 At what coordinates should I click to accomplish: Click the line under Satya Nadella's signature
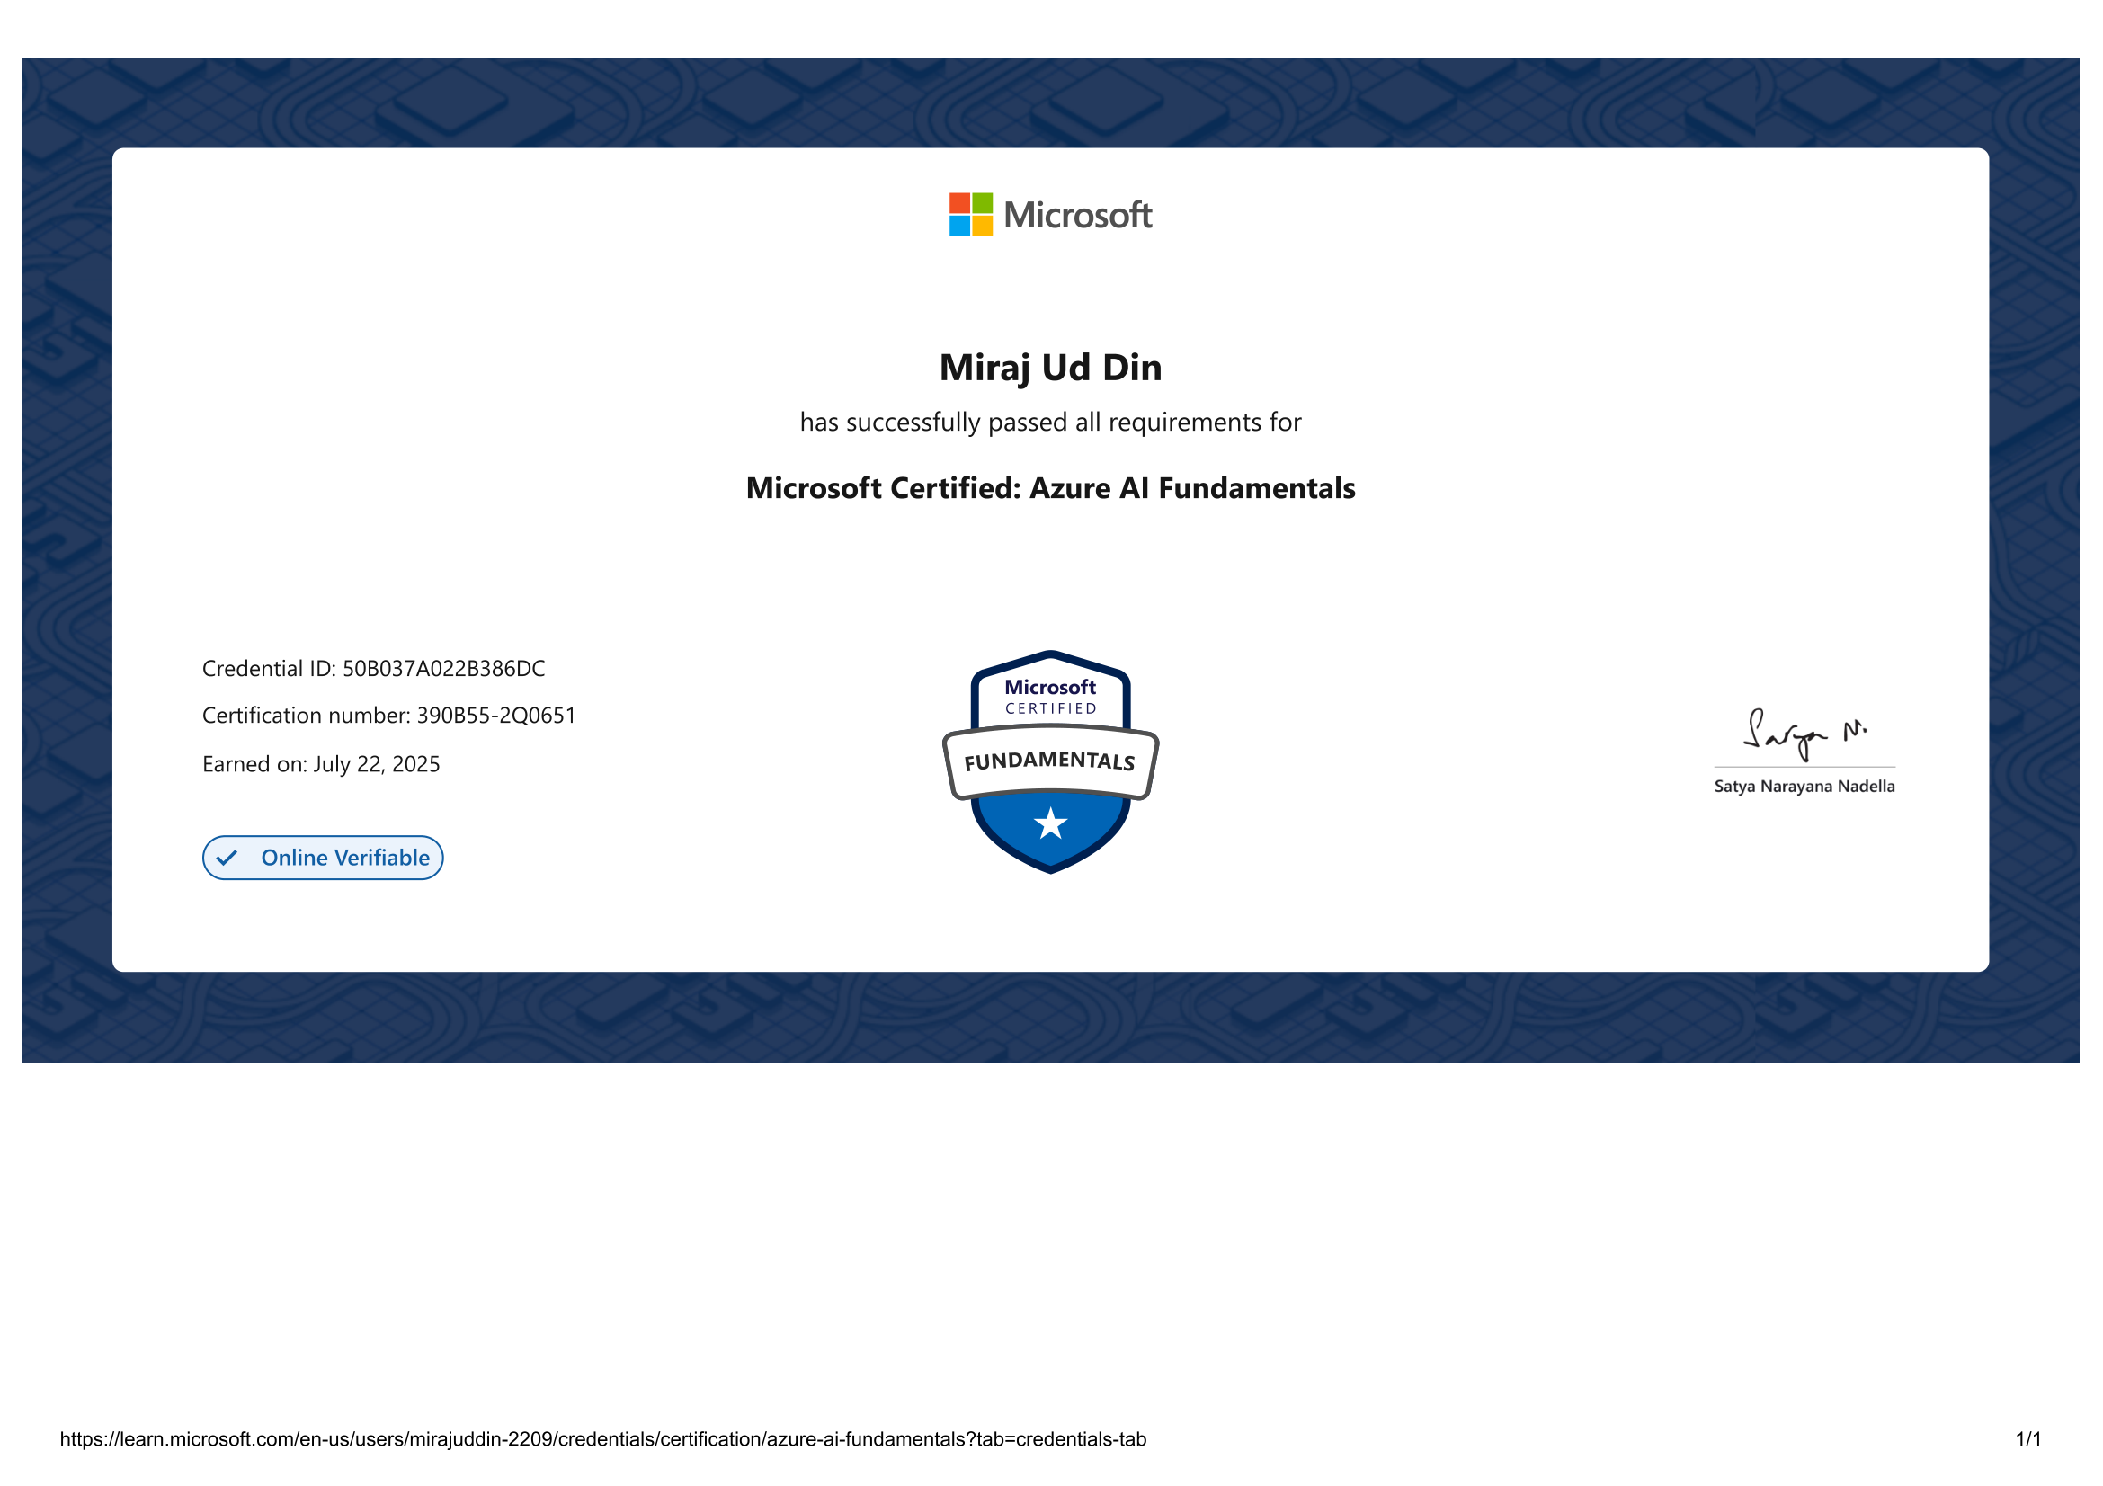[x=1804, y=766]
